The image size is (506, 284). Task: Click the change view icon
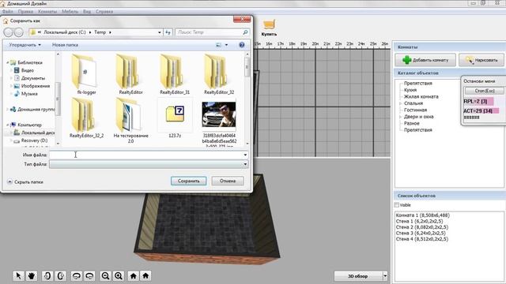(x=218, y=45)
